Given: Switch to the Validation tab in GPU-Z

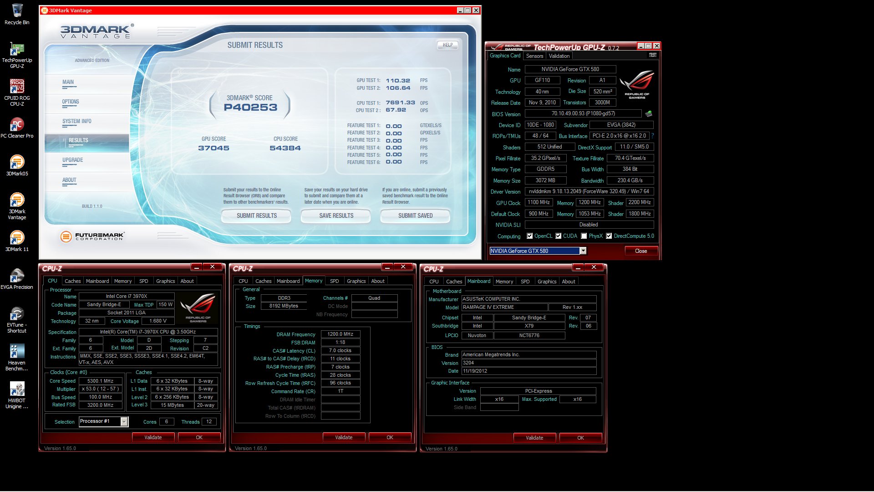Looking at the screenshot, I should (x=559, y=56).
